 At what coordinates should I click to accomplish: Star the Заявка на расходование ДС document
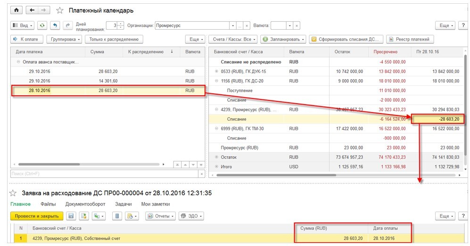[13, 193]
